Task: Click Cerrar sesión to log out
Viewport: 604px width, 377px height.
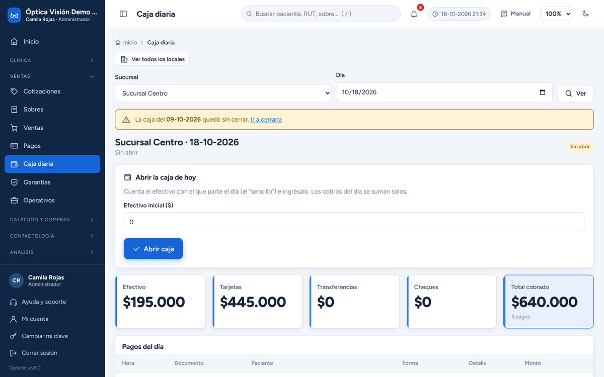Action: click(52, 353)
